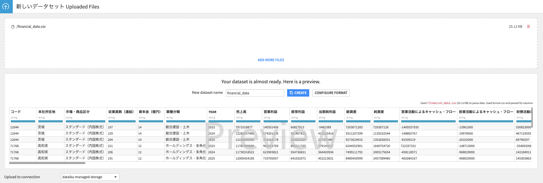Click the horizontal scrollbar under the preview table

(x=47, y=163)
